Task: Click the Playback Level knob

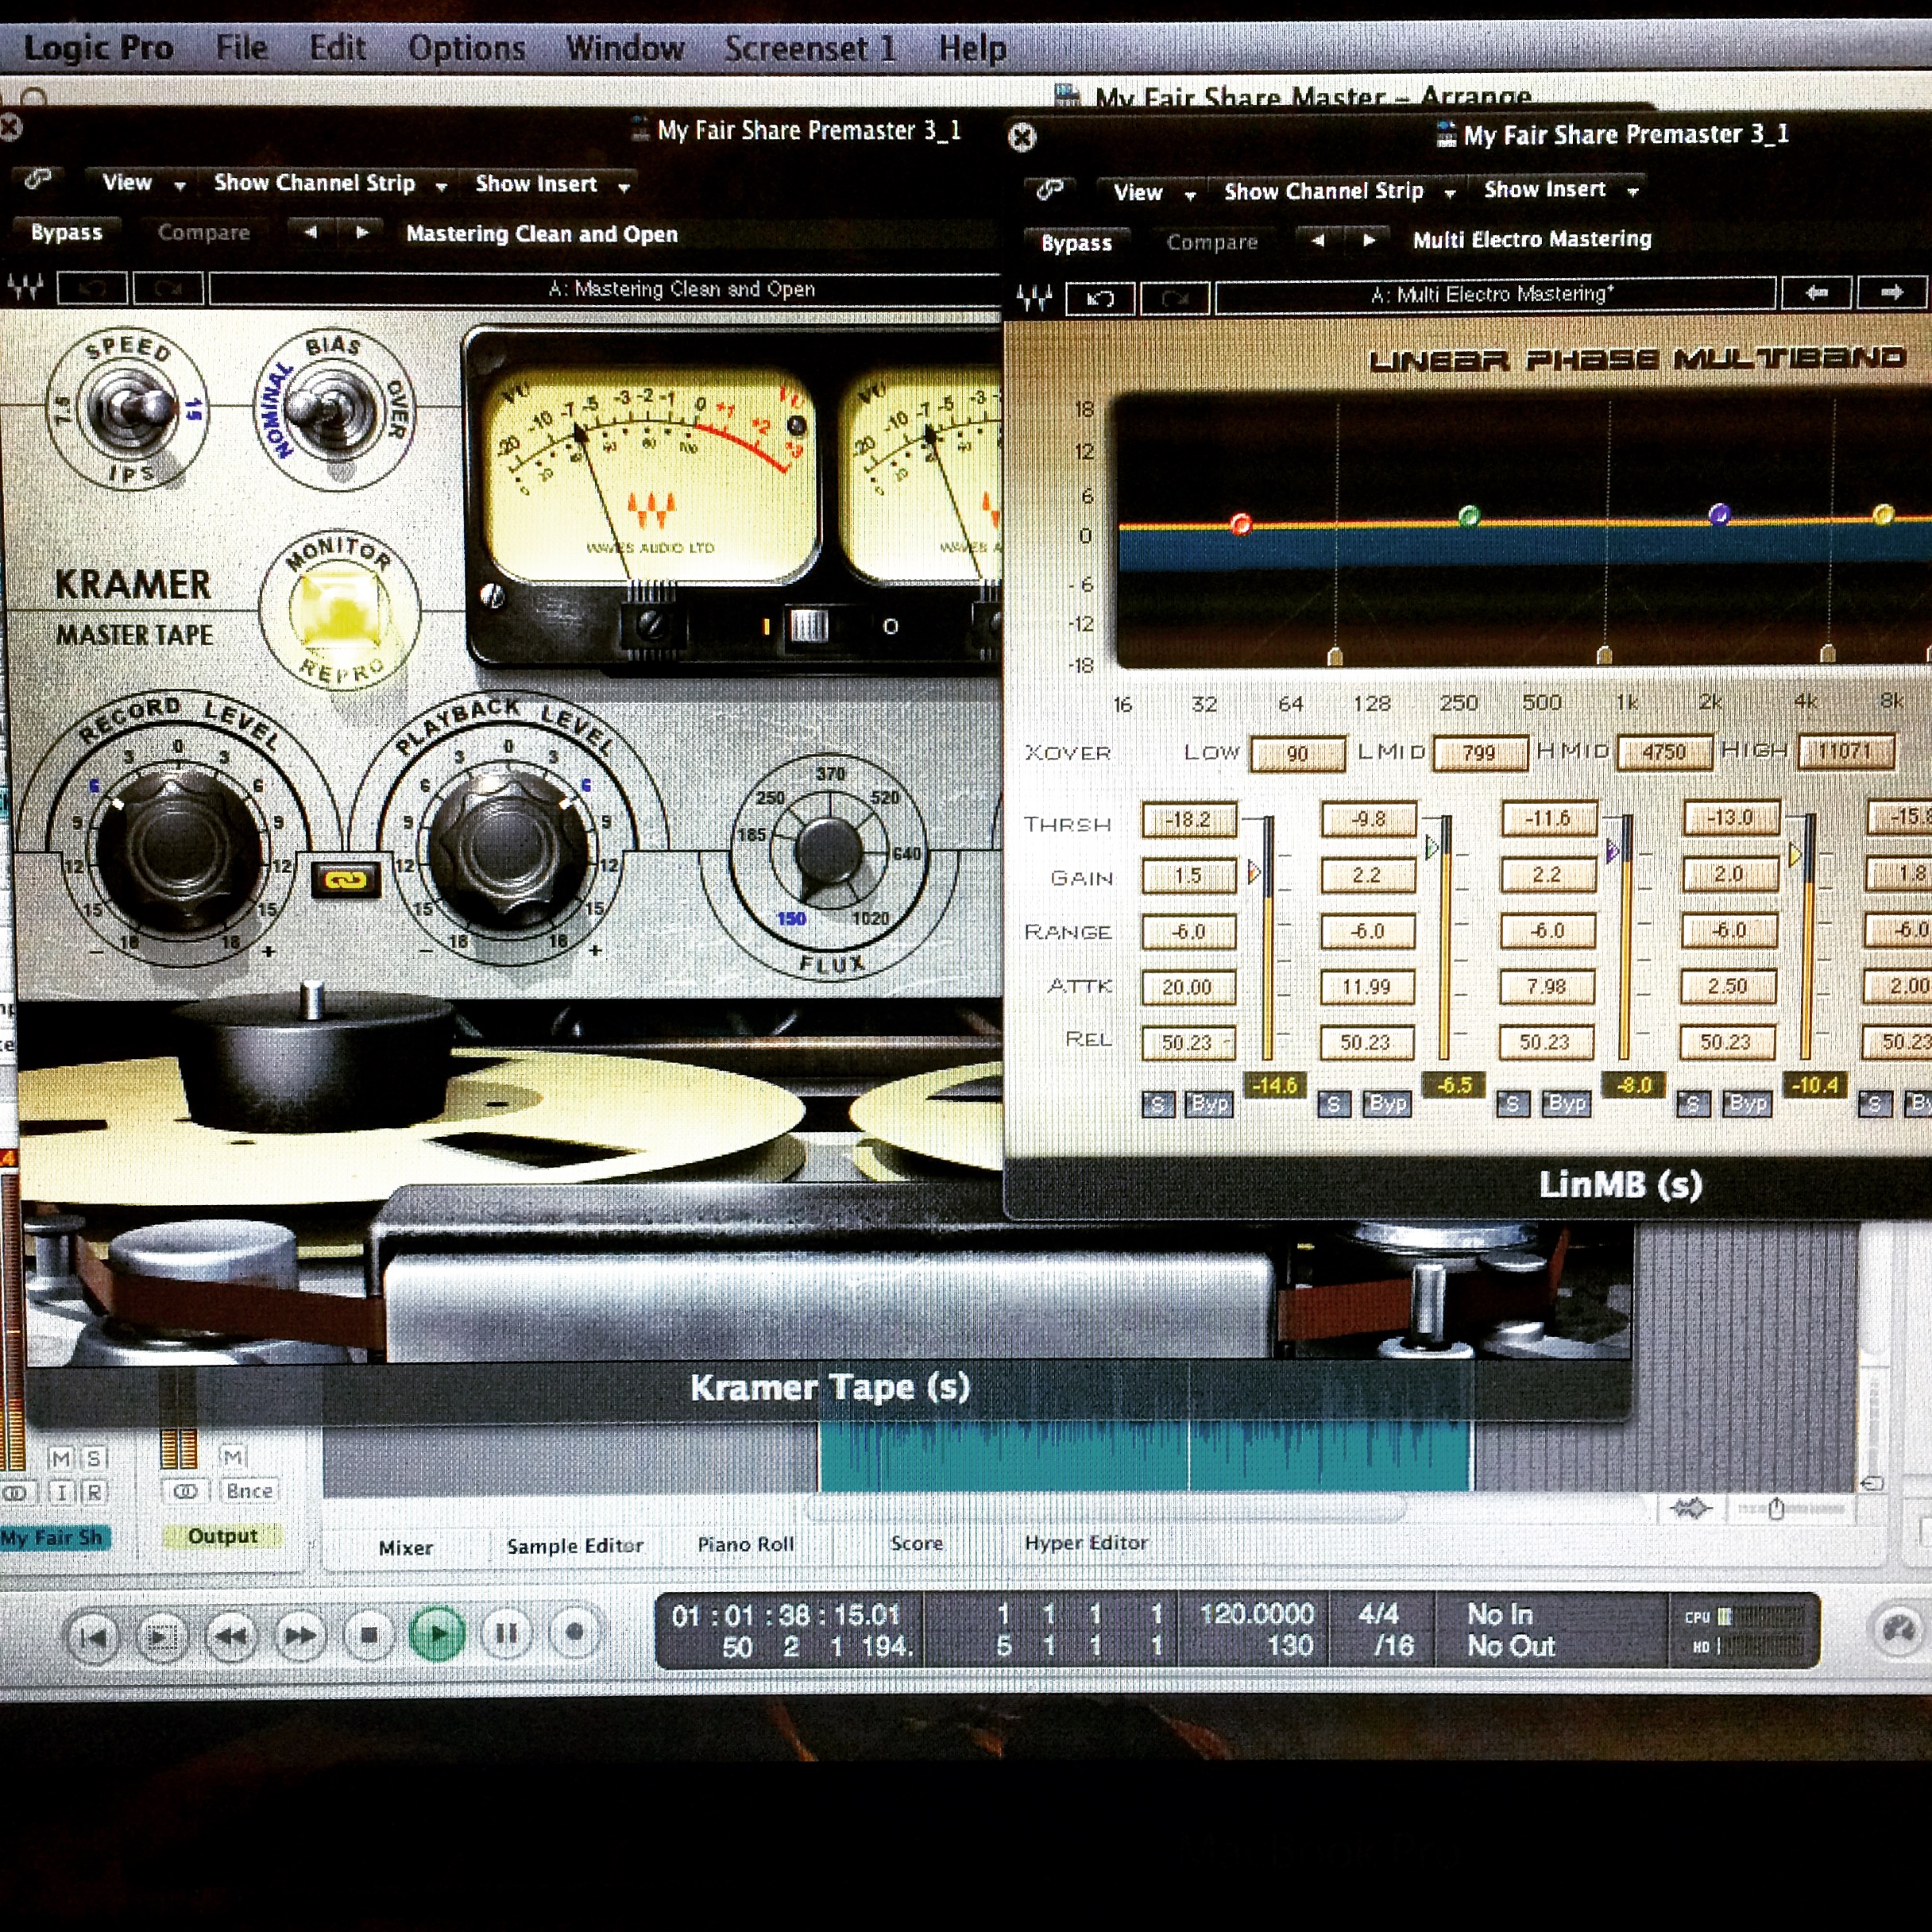Action: 508,850
